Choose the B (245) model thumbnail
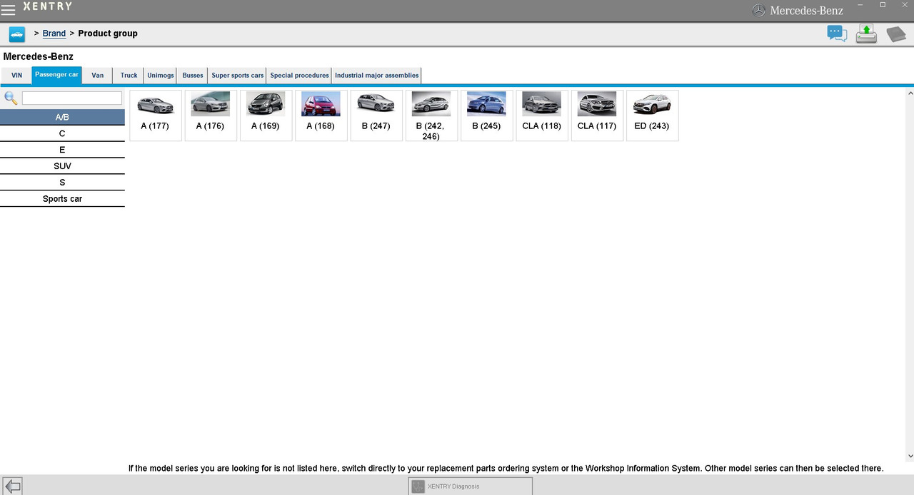The height and width of the screenshot is (495, 914). point(486,116)
